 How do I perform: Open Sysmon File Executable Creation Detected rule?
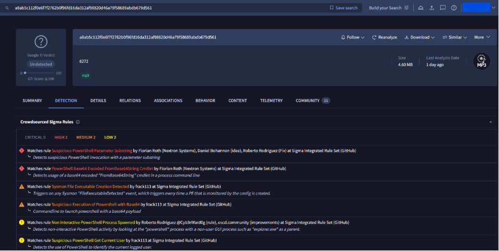point(91,187)
